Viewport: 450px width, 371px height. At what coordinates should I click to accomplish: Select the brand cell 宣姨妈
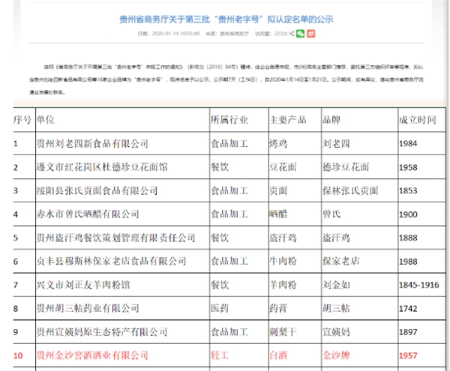coord(360,332)
